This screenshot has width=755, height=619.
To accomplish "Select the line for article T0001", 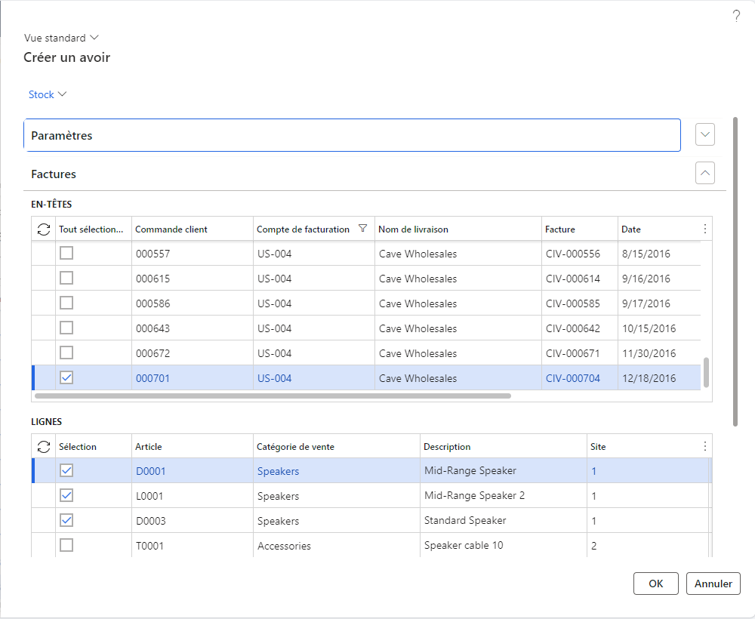I will [x=66, y=545].
